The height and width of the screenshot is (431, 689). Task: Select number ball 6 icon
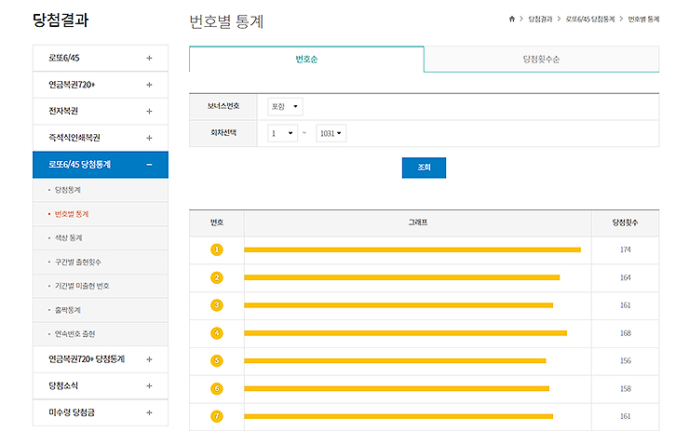pos(217,388)
